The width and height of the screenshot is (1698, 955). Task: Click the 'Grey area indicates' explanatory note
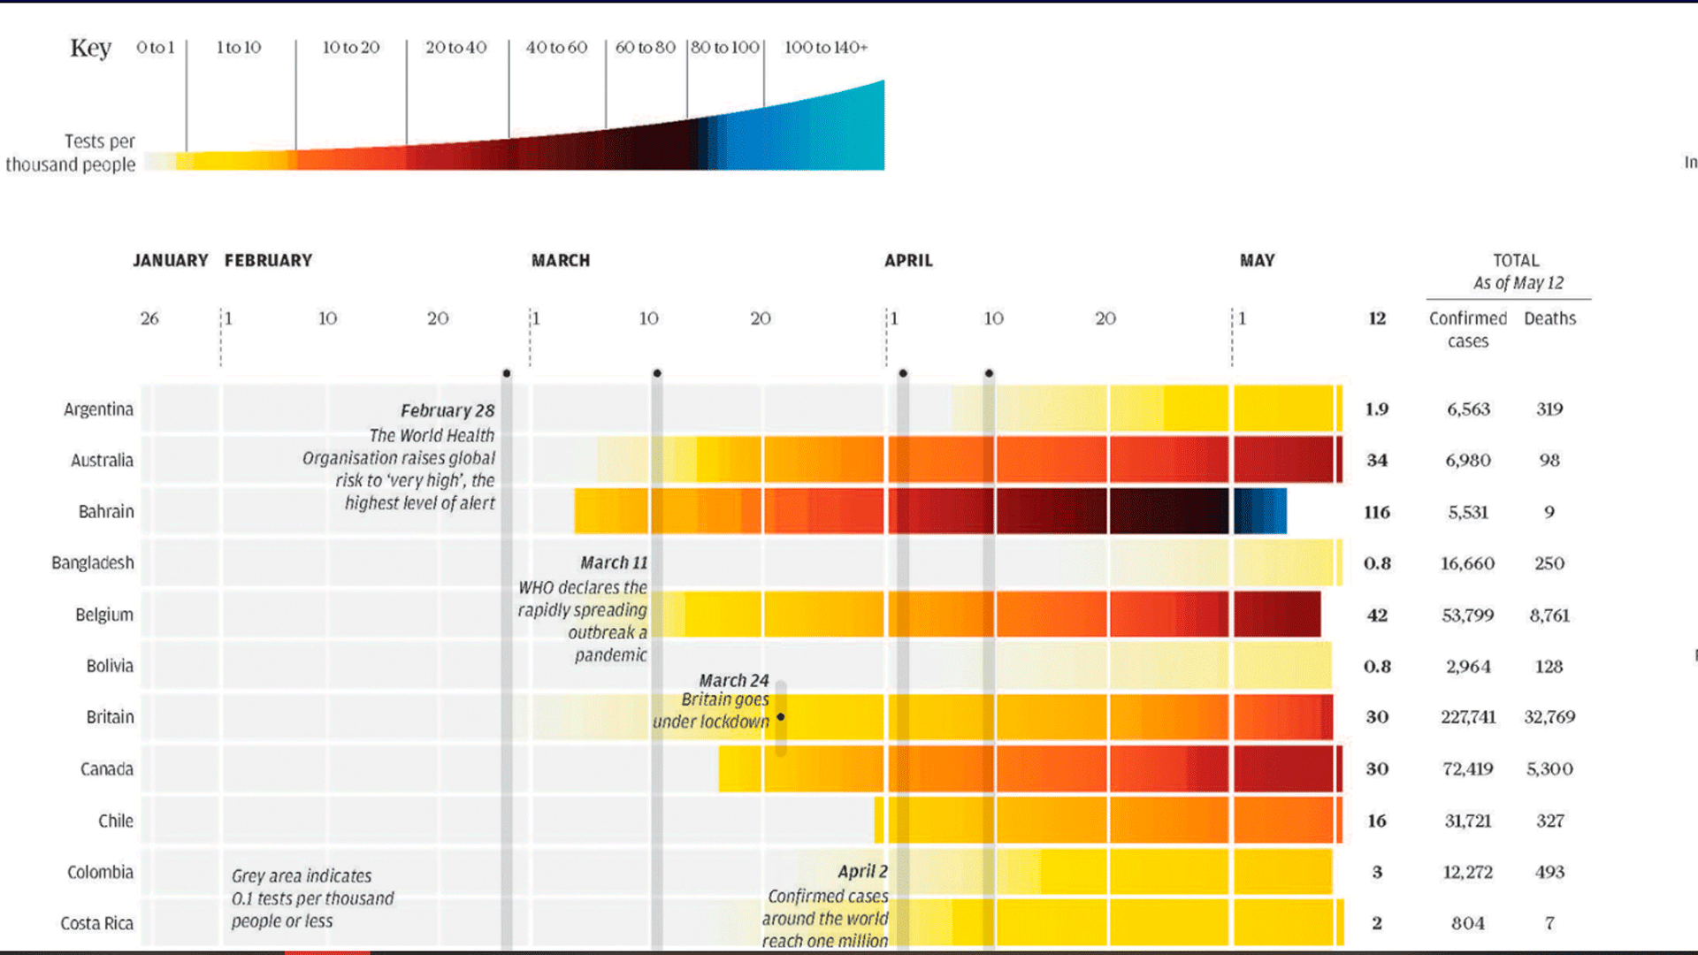[313, 898]
